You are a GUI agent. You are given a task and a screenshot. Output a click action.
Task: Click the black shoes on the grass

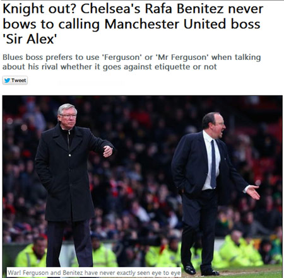pos(201,271)
